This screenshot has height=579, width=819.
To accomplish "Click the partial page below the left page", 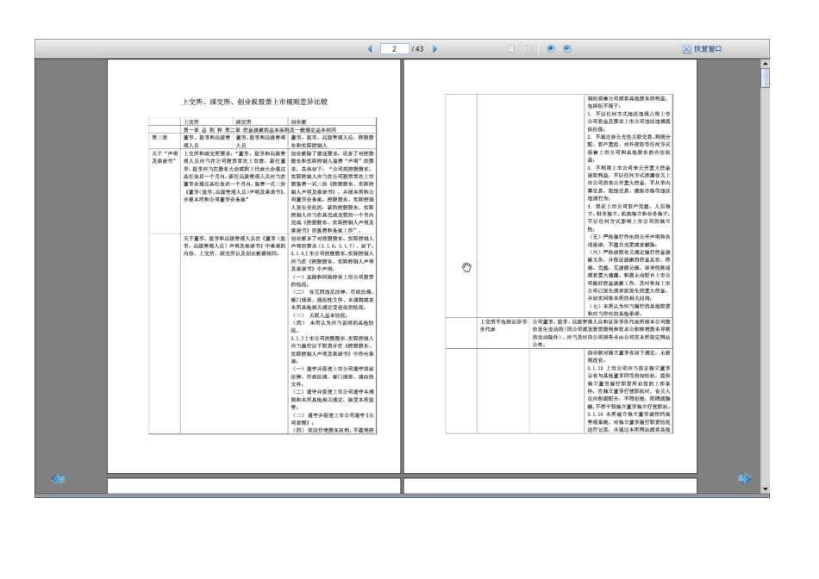I will [253, 485].
